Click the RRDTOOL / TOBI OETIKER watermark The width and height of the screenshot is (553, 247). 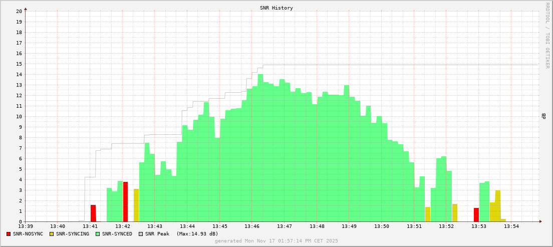[x=547, y=35]
